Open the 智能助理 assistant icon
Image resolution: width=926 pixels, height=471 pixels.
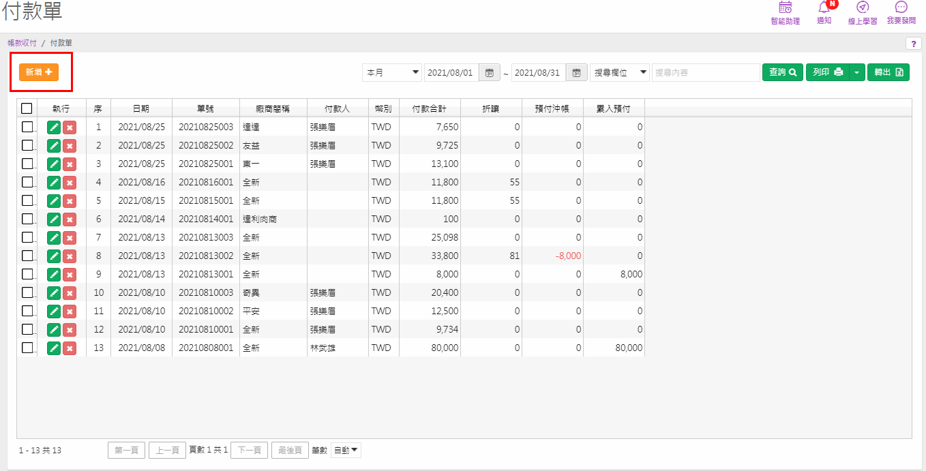[785, 13]
